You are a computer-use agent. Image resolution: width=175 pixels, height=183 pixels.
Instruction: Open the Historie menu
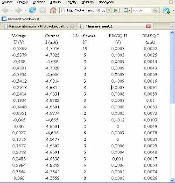tap(55, 2)
